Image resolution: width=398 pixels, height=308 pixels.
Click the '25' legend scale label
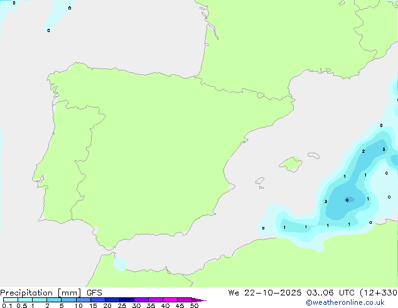tap(122, 305)
